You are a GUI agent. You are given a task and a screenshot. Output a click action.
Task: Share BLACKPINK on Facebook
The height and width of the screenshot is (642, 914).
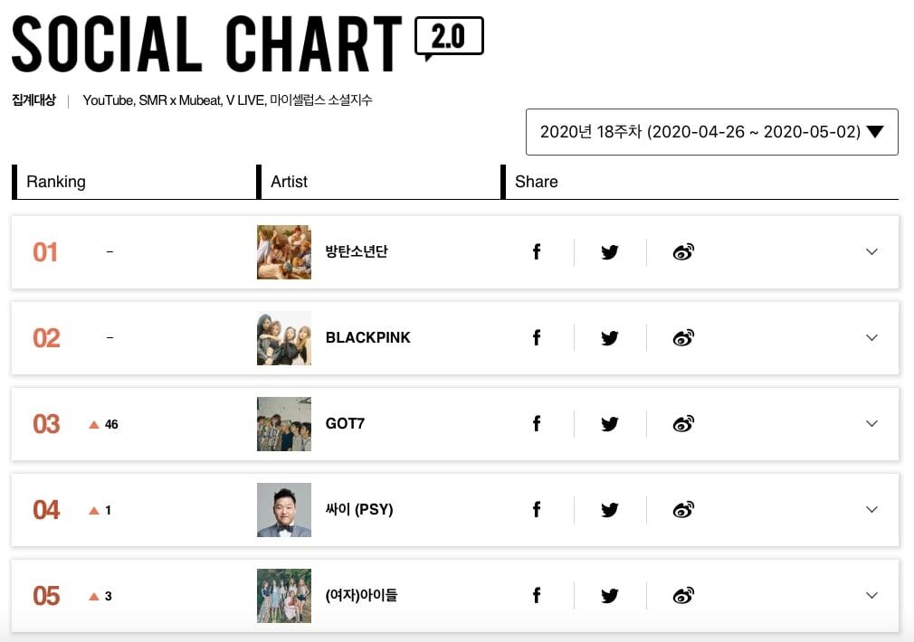pos(537,338)
